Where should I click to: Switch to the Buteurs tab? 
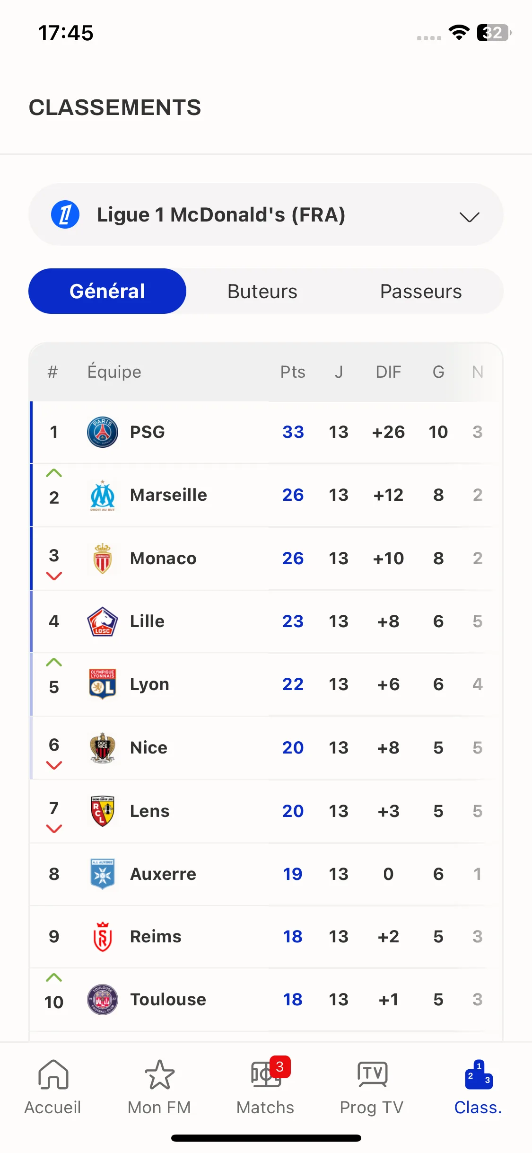(x=262, y=291)
